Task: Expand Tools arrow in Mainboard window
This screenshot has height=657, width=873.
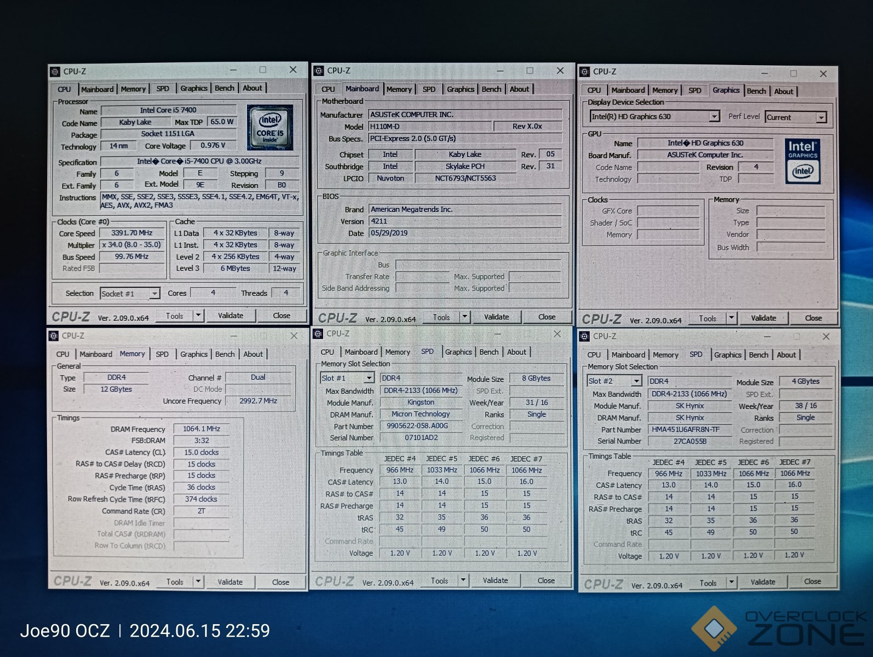Action: point(465,317)
